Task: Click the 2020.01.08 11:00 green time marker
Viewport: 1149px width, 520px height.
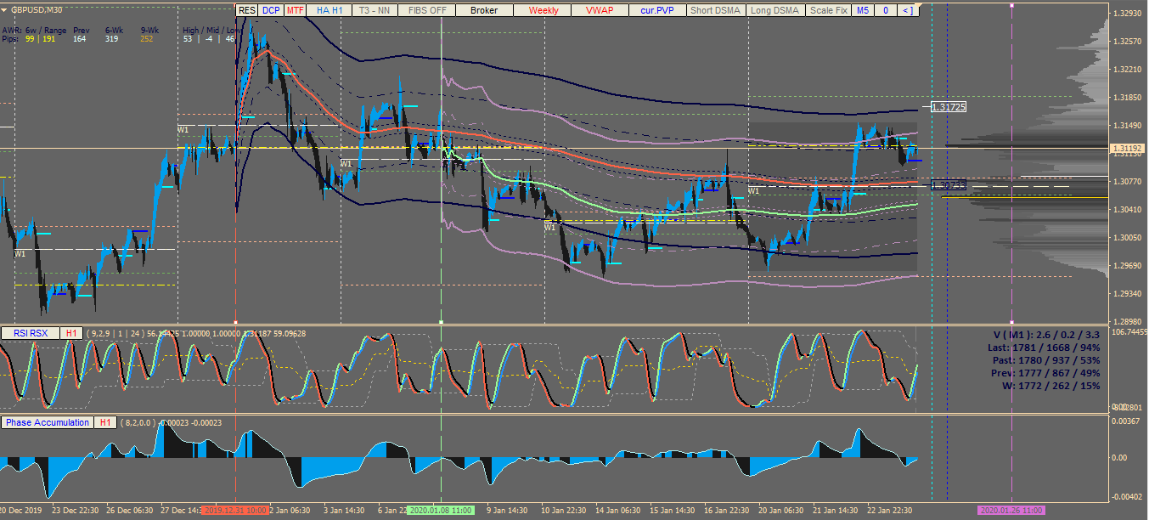Action: pyautogui.click(x=440, y=511)
